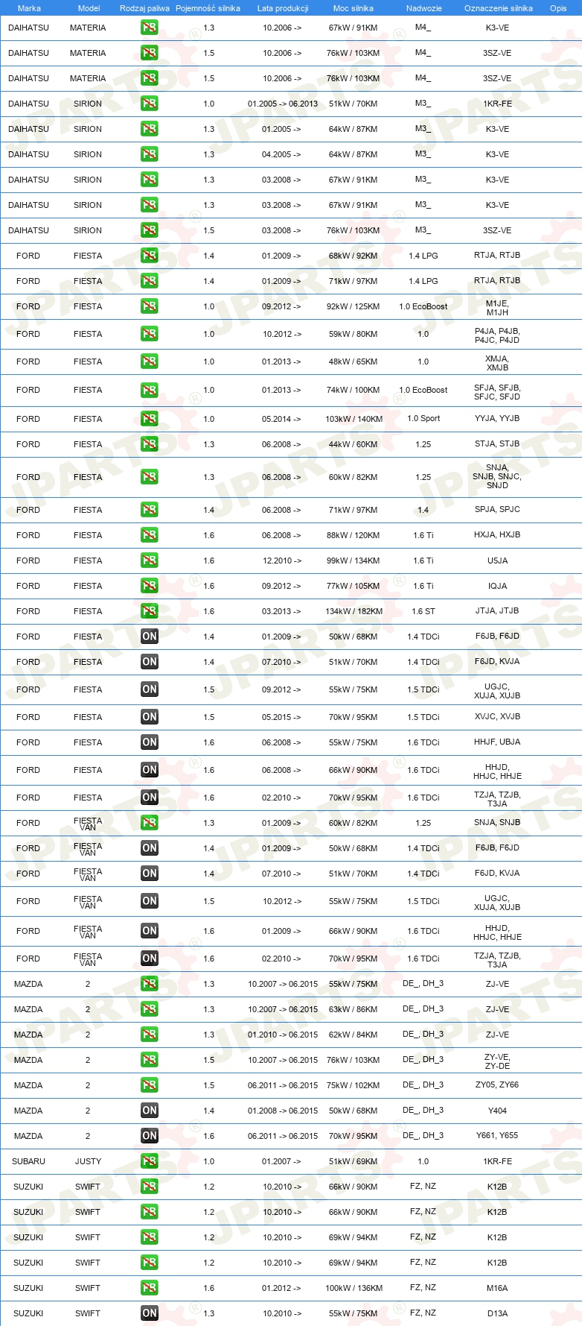
Task: Click the PB fuel icon in the Fiesta Van SNJA, SNJB row
Action: (149, 823)
